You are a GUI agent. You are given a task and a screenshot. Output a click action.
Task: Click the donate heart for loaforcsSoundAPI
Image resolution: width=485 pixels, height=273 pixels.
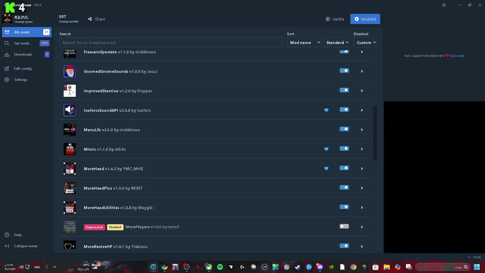326,110
